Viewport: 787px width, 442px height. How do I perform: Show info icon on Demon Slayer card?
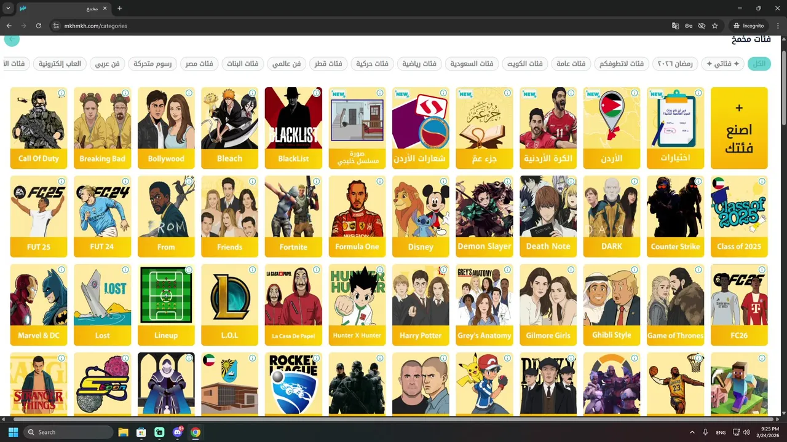(507, 182)
